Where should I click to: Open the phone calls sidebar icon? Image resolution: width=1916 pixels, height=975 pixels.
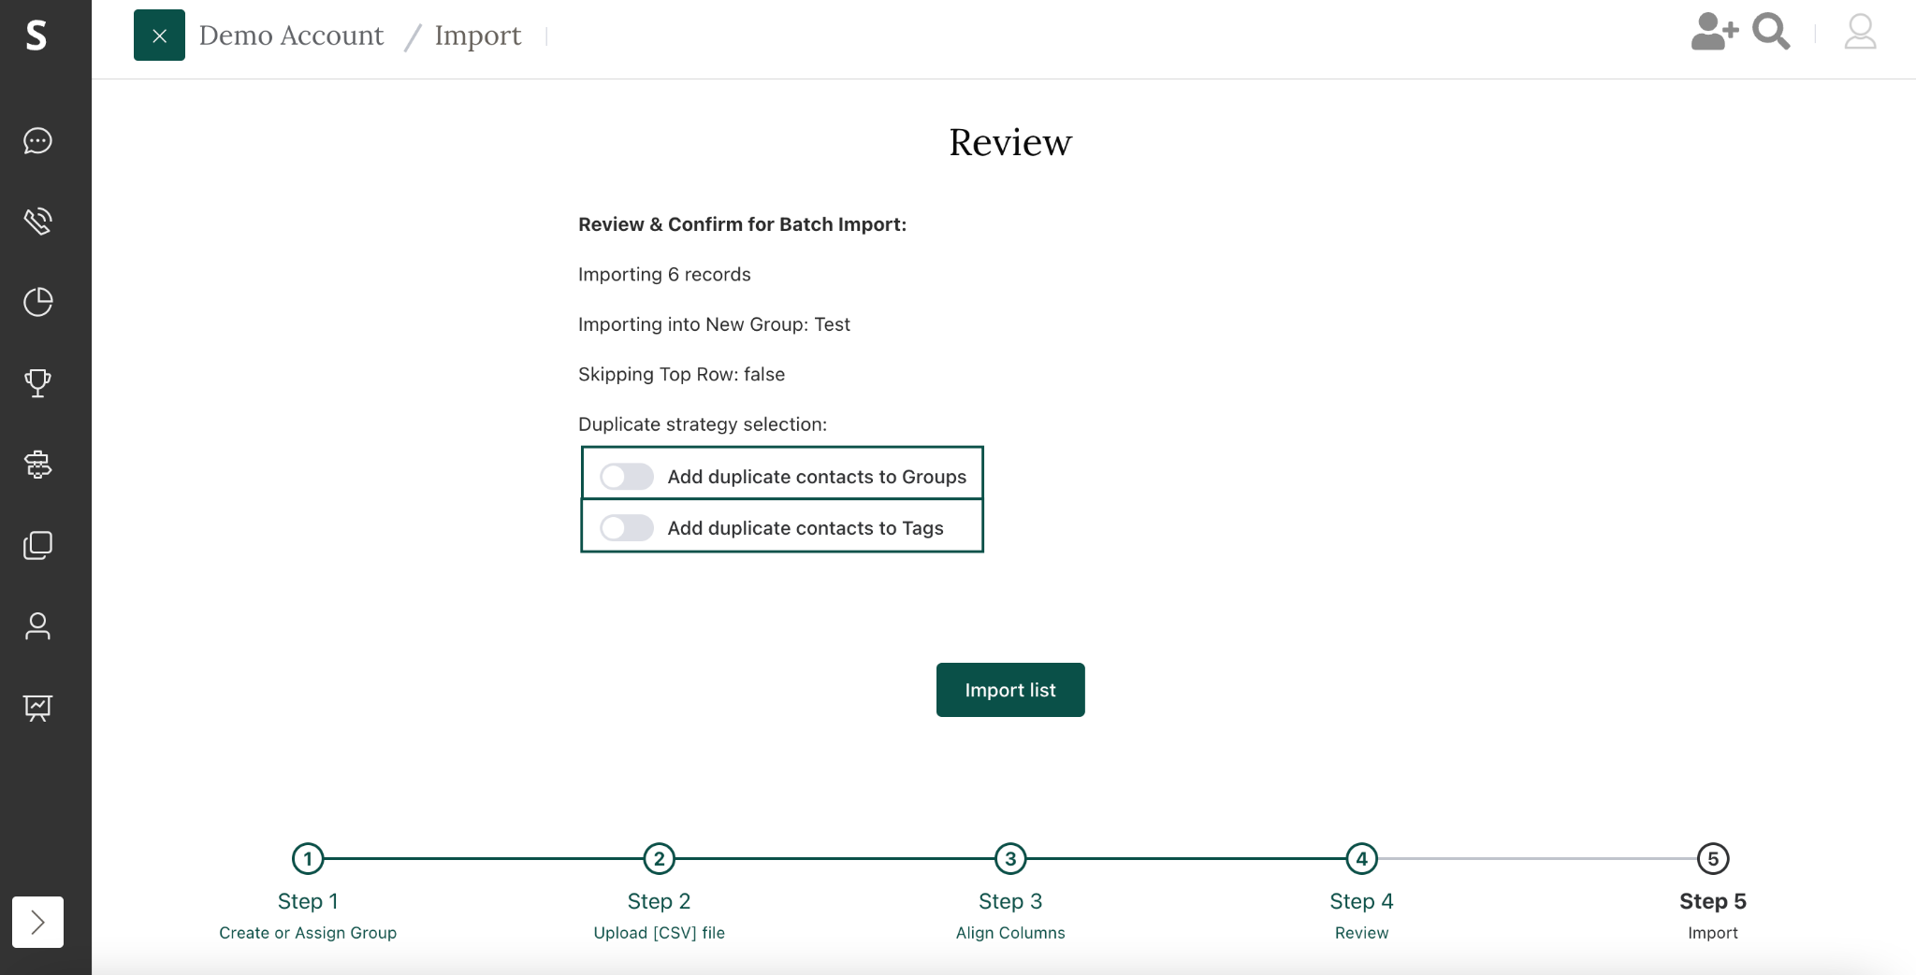click(x=37, y=222)
